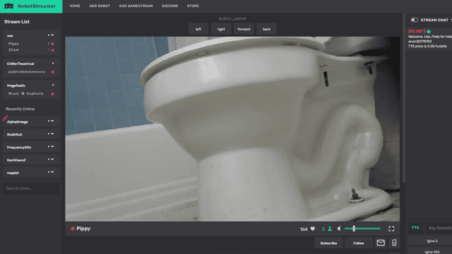The image size is (452, 254).
Task: Toggle the Stream Chat switch
Action: pyautogui.click(x=414, y=20)
